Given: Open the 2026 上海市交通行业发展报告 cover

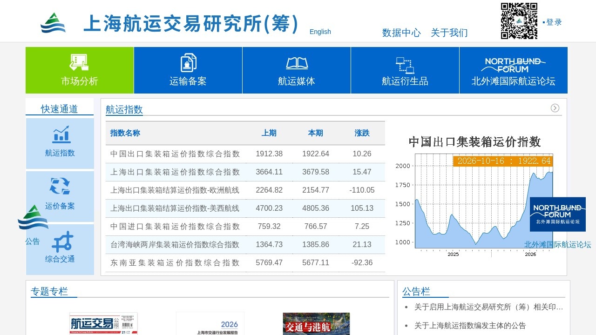Looking at the screenshot, I should [x=210, y=324].
